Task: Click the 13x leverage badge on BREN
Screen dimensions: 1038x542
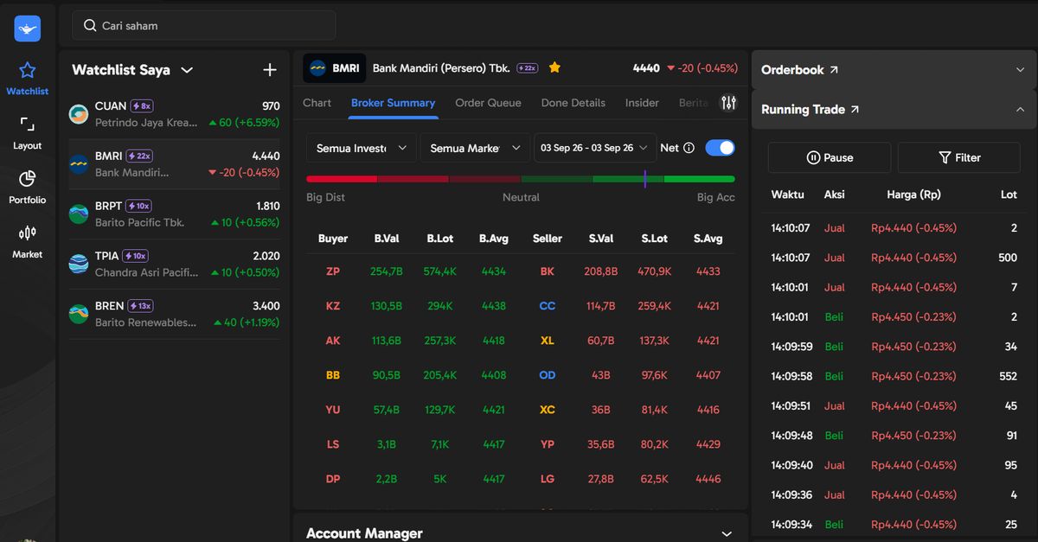Action: (x=140, y=306)
